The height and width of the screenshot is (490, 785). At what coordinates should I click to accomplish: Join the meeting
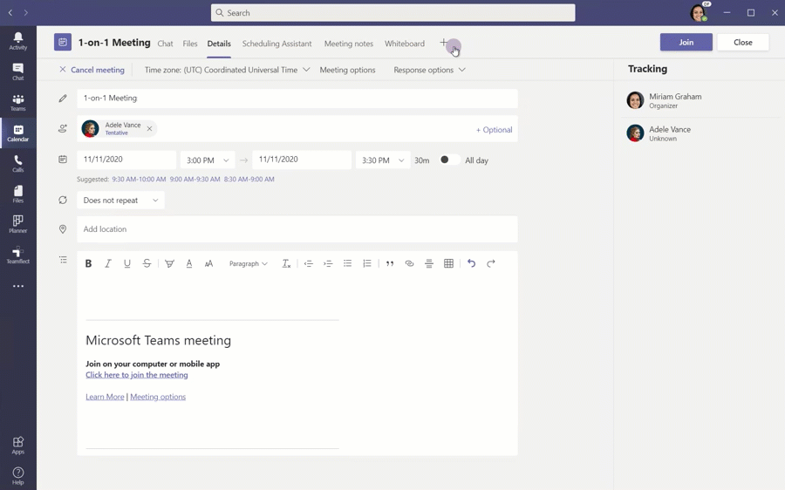pos(686,42)
